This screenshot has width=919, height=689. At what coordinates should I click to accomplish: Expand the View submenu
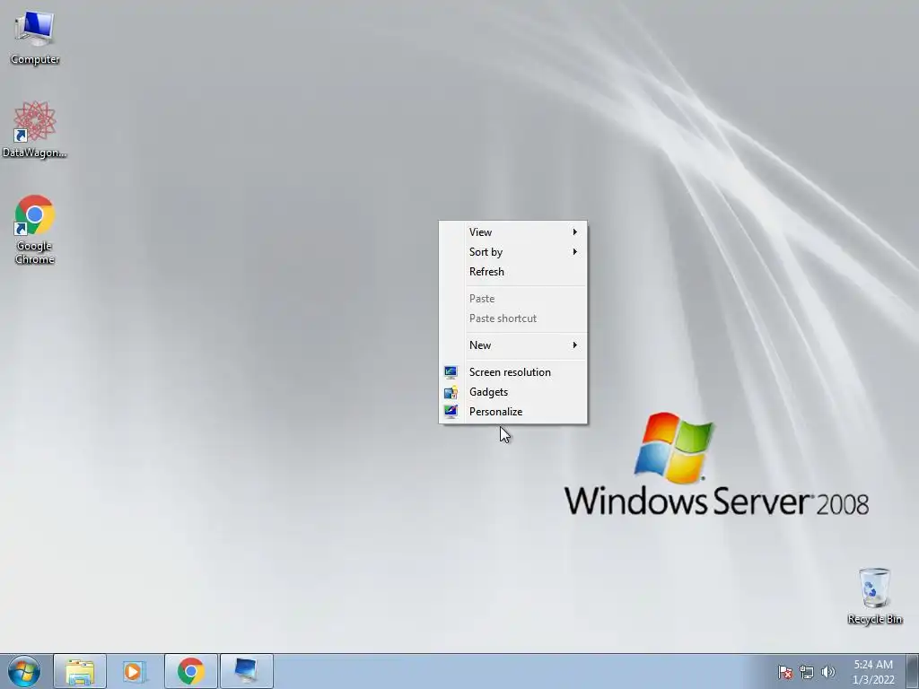[512, 232]
